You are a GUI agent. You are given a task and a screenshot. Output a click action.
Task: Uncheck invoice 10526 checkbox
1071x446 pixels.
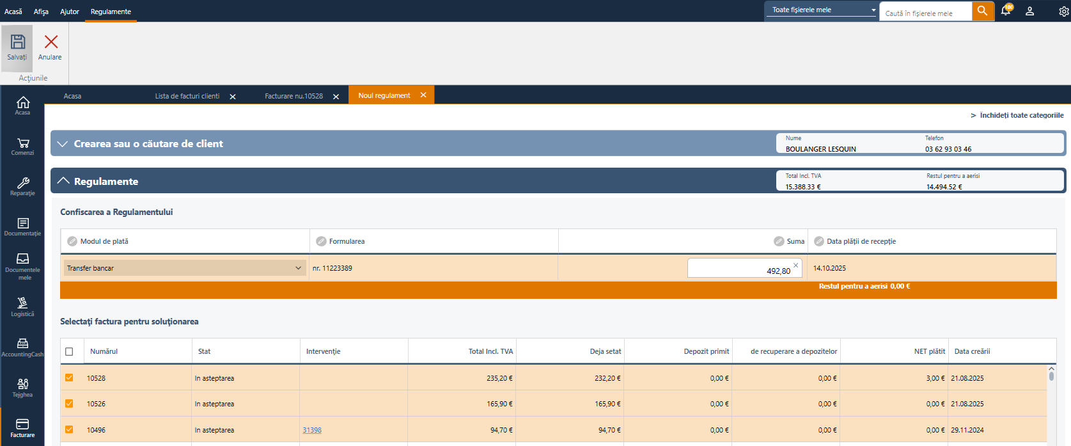pyautogui.click(x=69, y=403)
